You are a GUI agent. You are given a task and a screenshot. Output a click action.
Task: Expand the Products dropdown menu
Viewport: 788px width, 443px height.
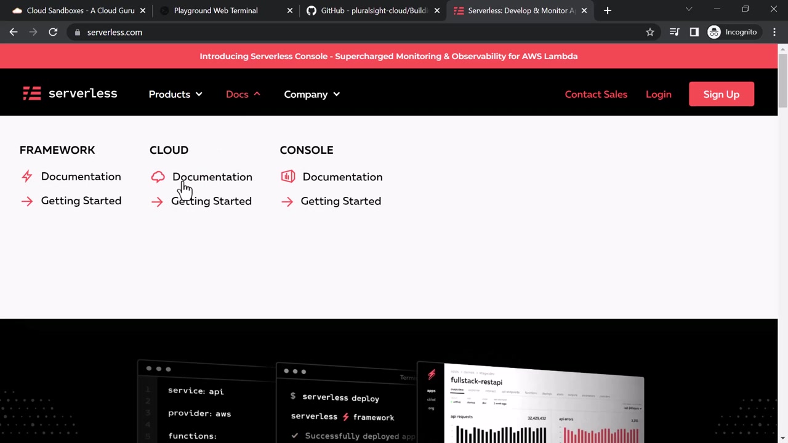(175, 94)
